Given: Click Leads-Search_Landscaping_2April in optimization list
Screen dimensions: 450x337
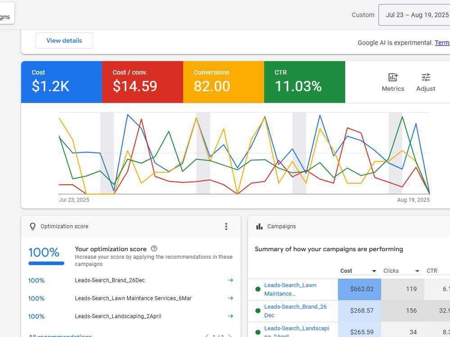Looking at the screenshot, I should point(118,316).
